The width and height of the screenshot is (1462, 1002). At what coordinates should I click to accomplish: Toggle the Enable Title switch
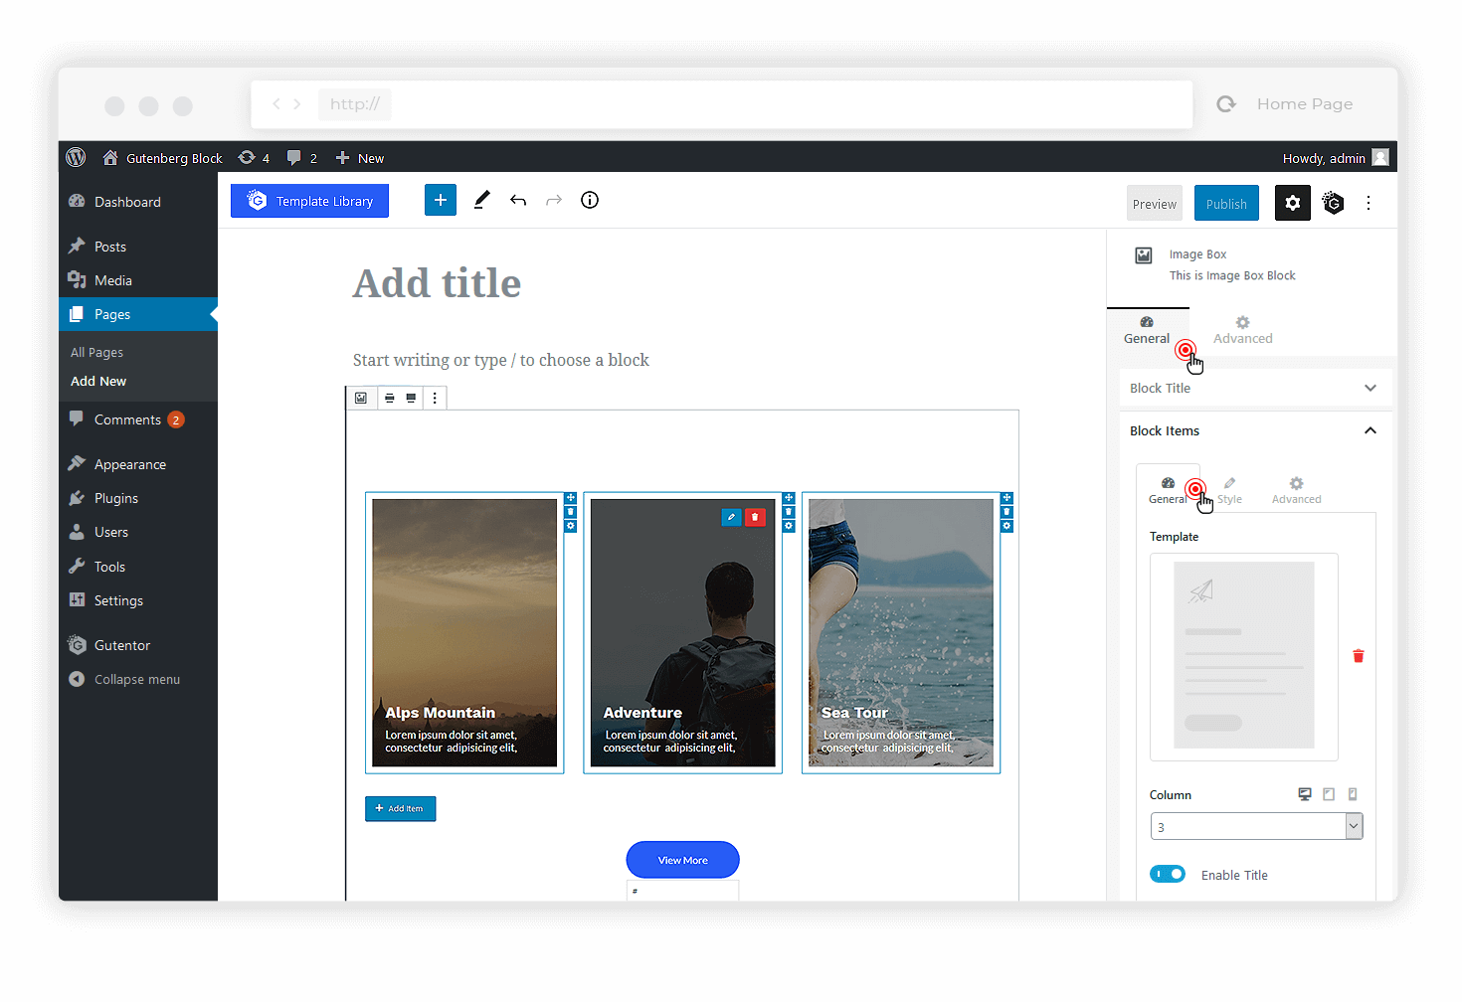pyautogui.click(x=1168, y=874)
